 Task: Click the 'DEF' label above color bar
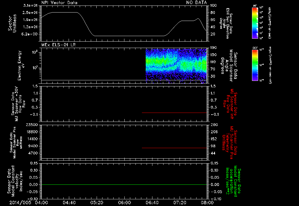255,48
